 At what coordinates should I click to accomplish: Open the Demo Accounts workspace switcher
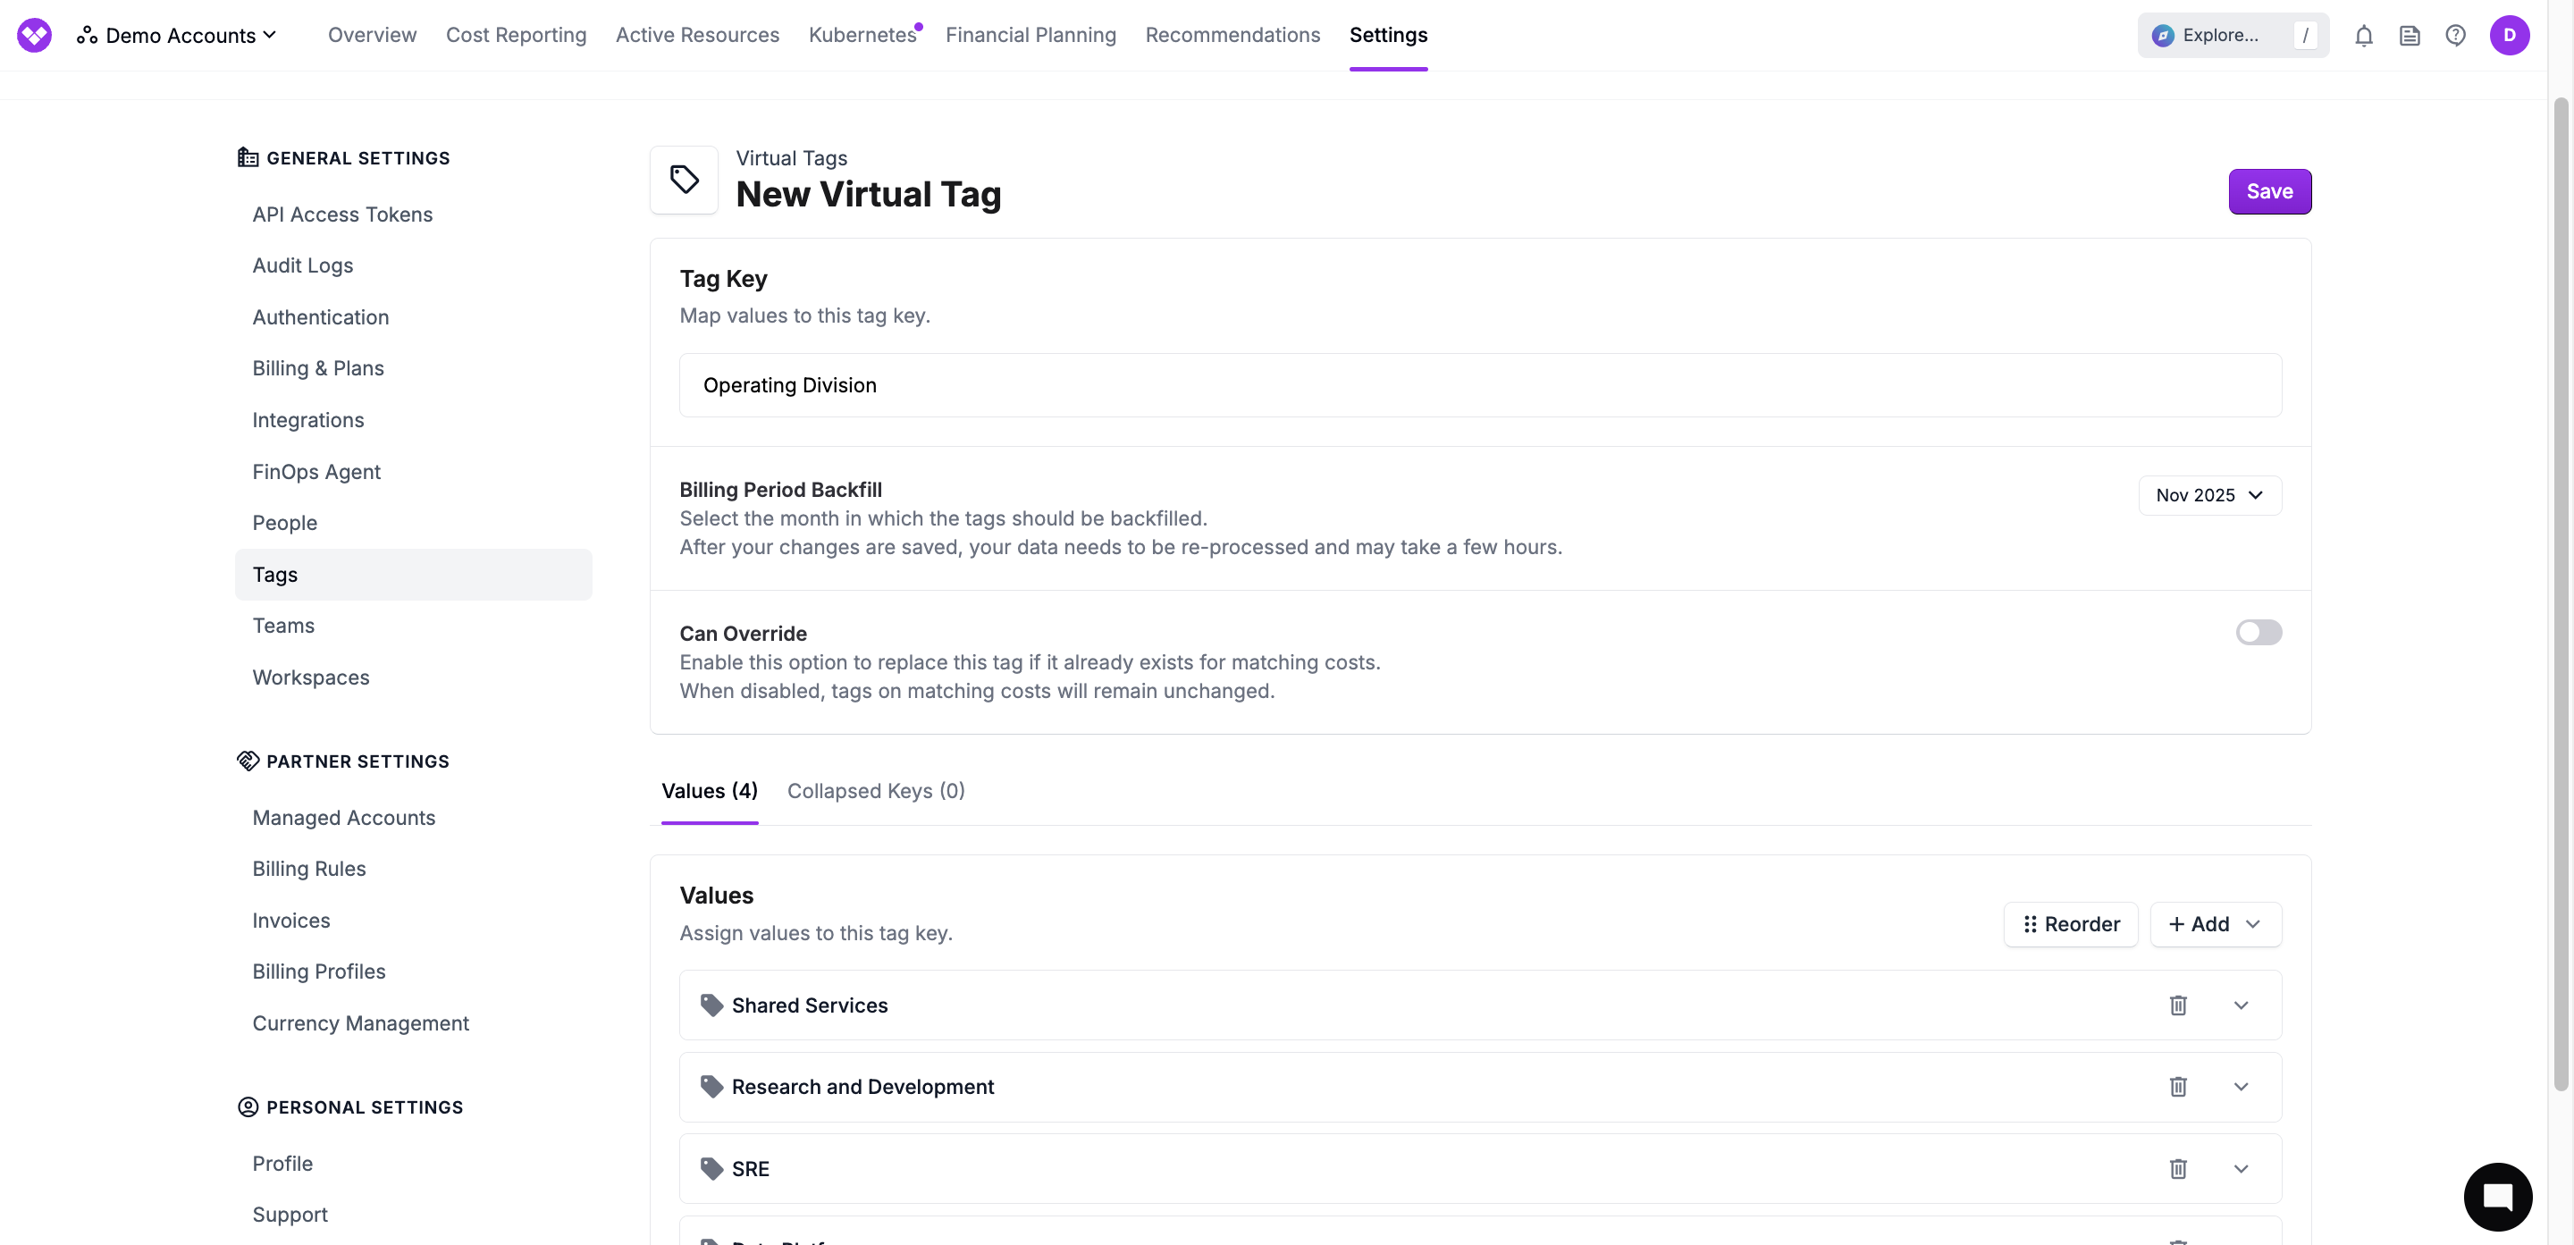point(178,35)
